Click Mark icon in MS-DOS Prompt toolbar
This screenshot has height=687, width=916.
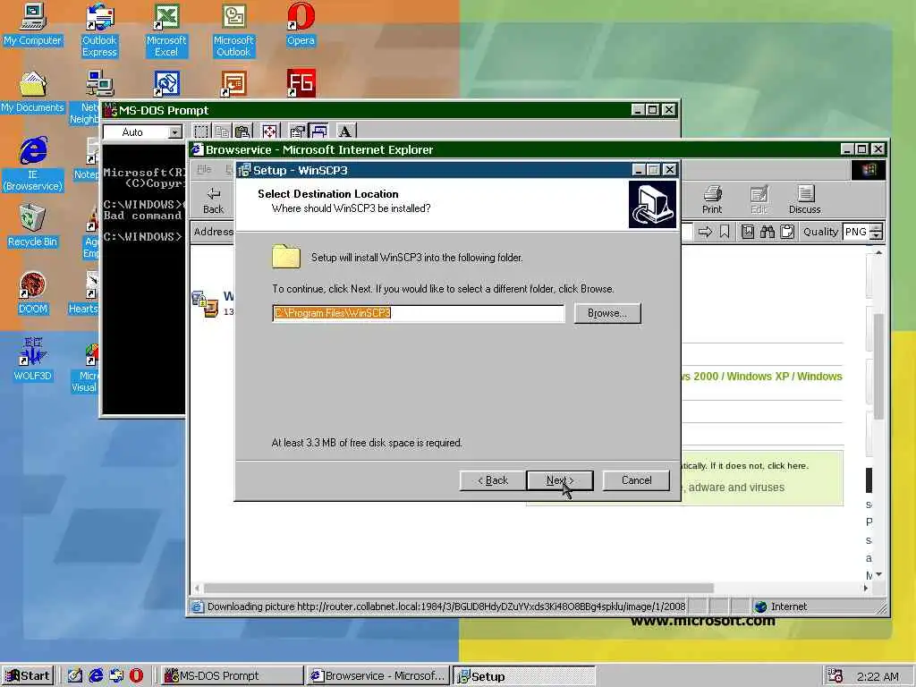pyautogui.click(x=201, y=132)
